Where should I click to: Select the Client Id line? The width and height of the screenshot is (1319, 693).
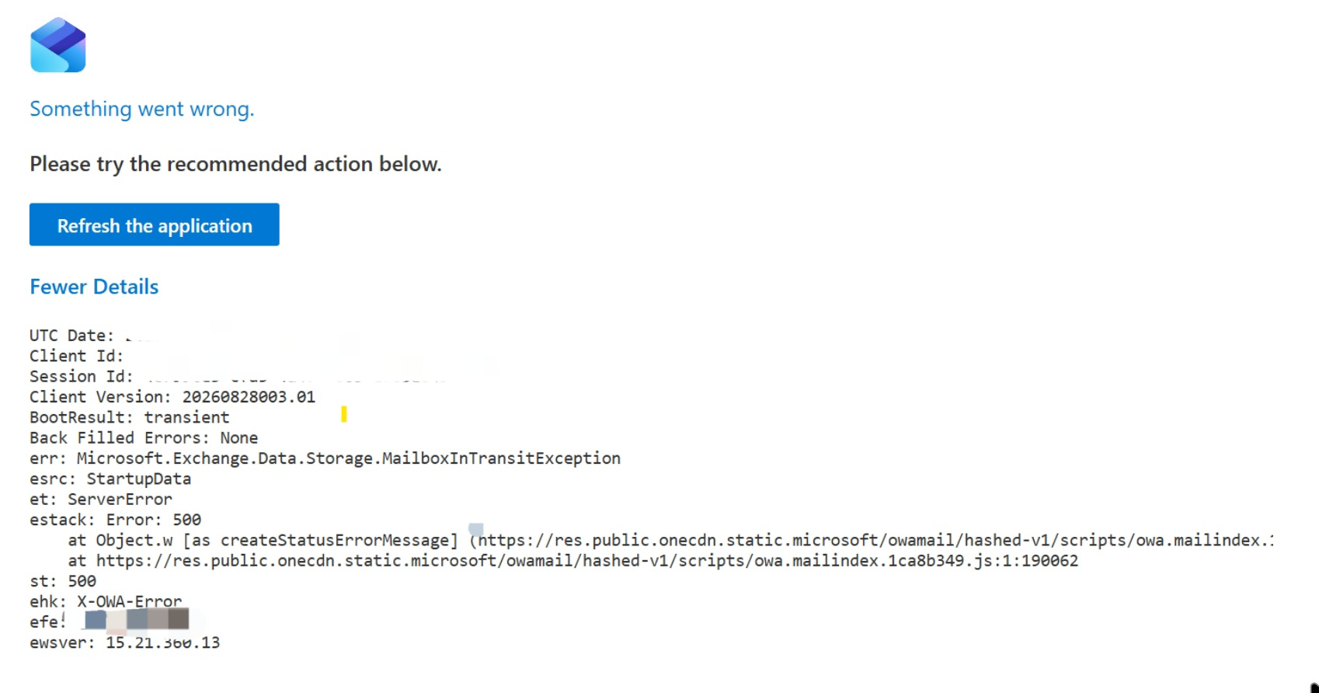[76, 356]
